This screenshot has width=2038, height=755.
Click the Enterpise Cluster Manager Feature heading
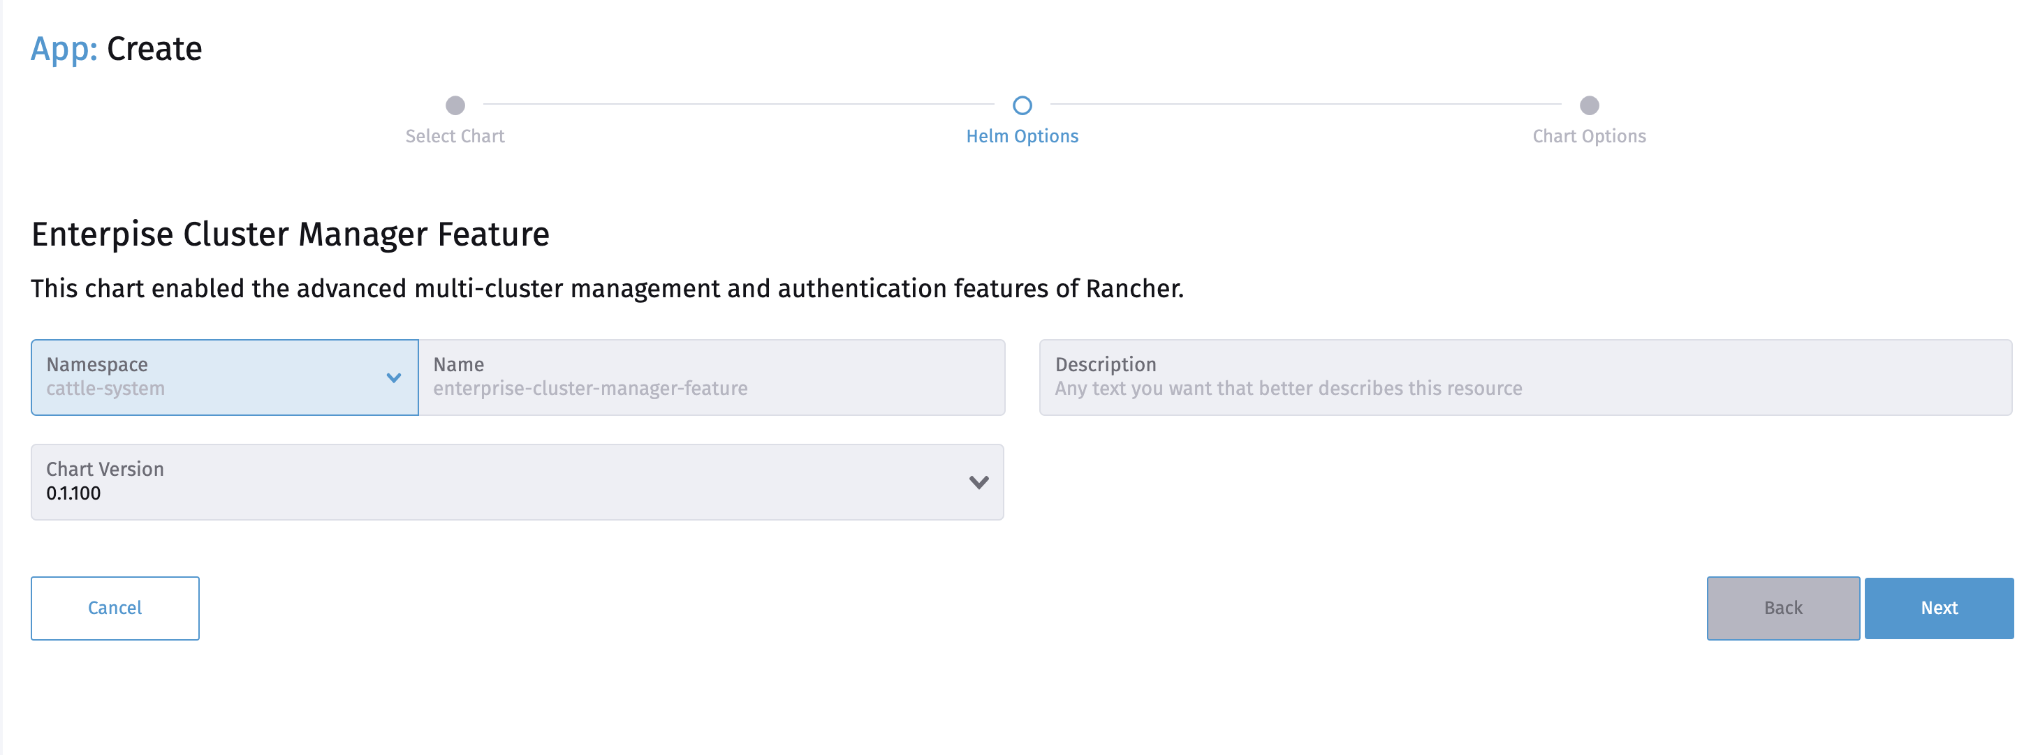pos(291,234)
